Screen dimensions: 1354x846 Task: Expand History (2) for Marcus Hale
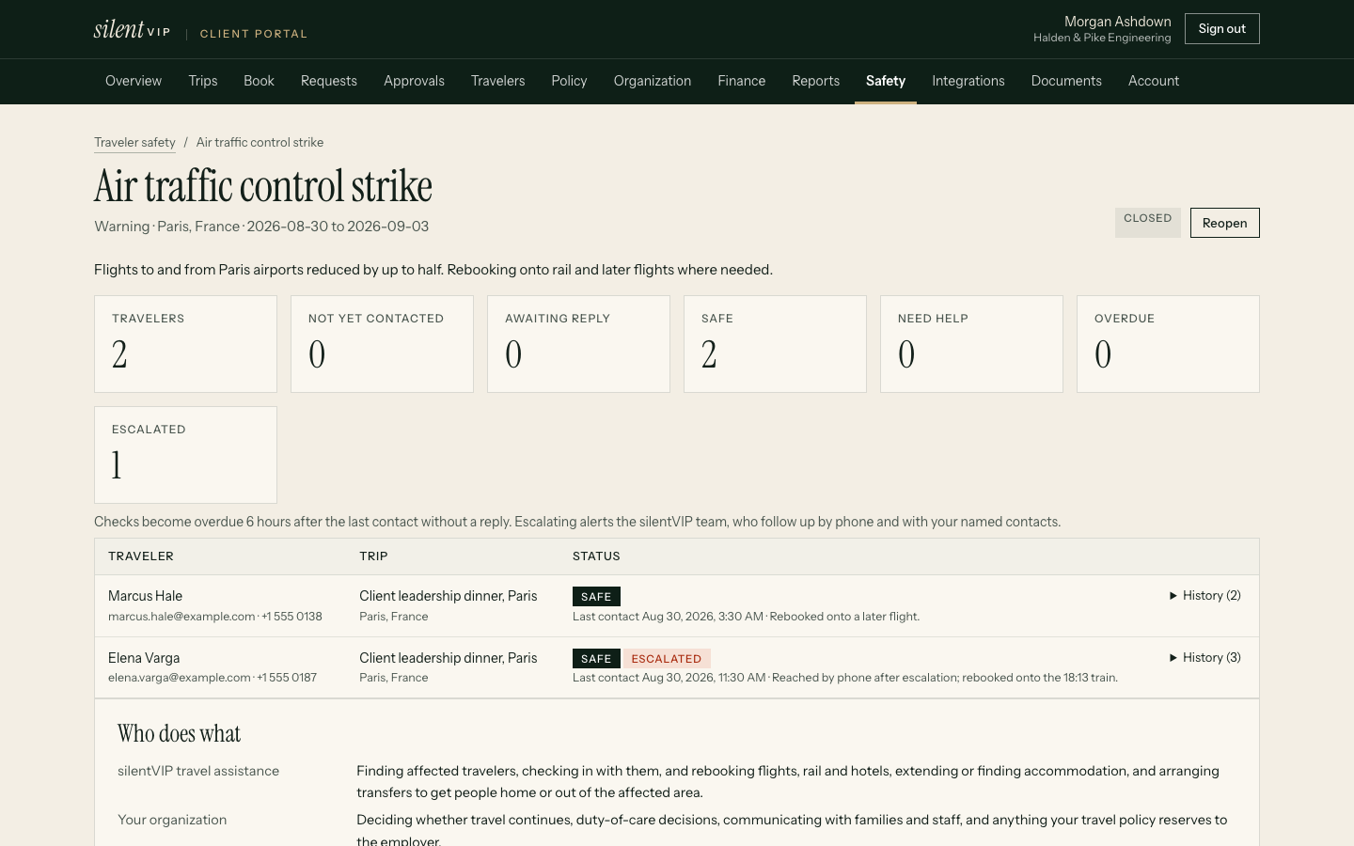[x=1204, y=596]
